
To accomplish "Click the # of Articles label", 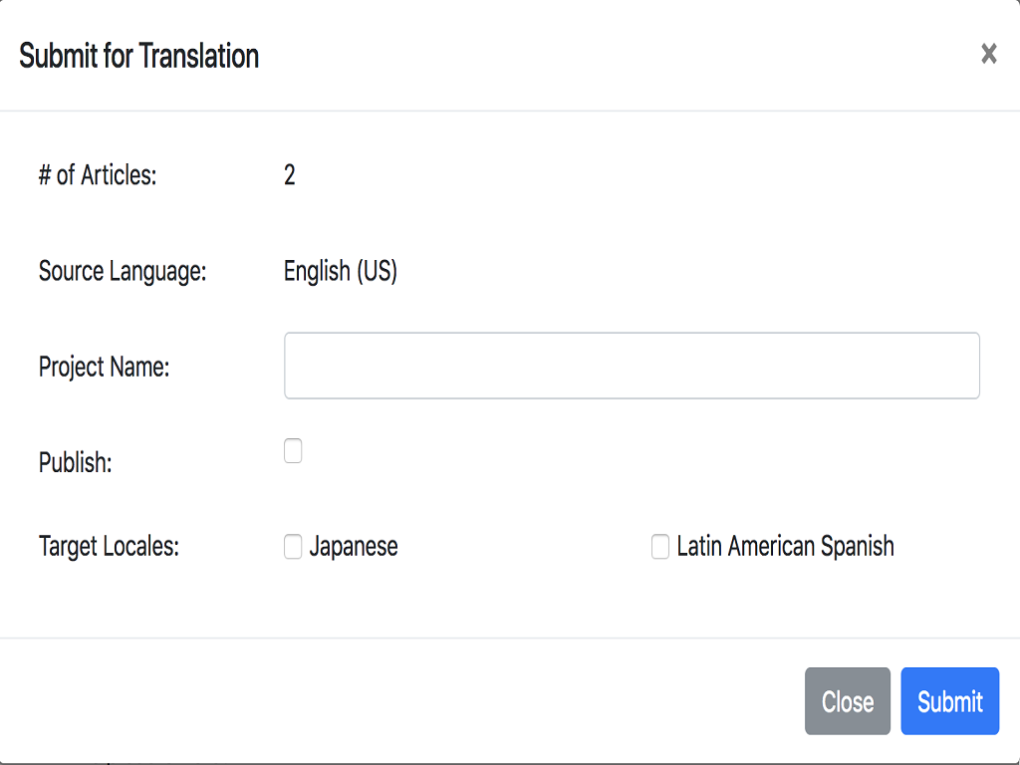I will (97, 175).
